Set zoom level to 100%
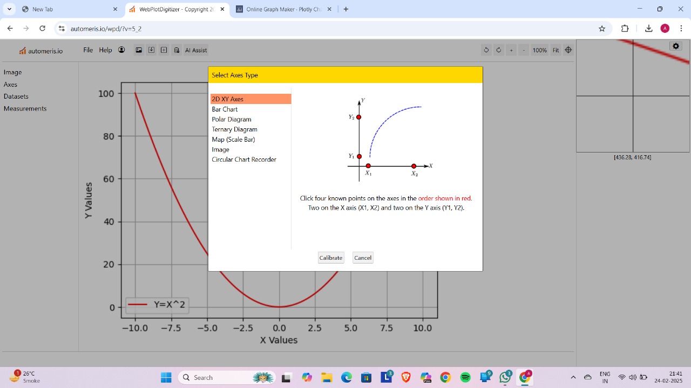 pos(540,50)
